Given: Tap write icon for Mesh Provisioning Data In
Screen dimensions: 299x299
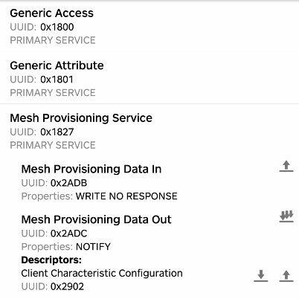Looking at the screenshot, I should [x=286, y=166].
